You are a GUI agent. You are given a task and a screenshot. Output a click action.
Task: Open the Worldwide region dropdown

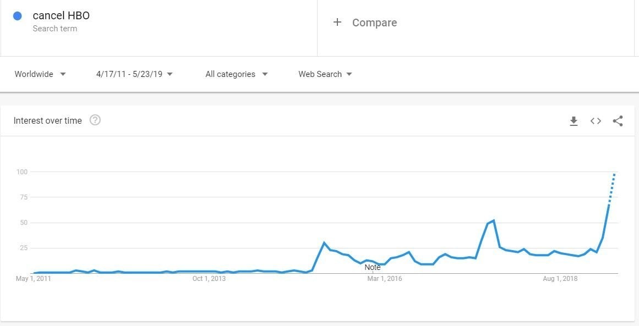[x=40, y=74]
